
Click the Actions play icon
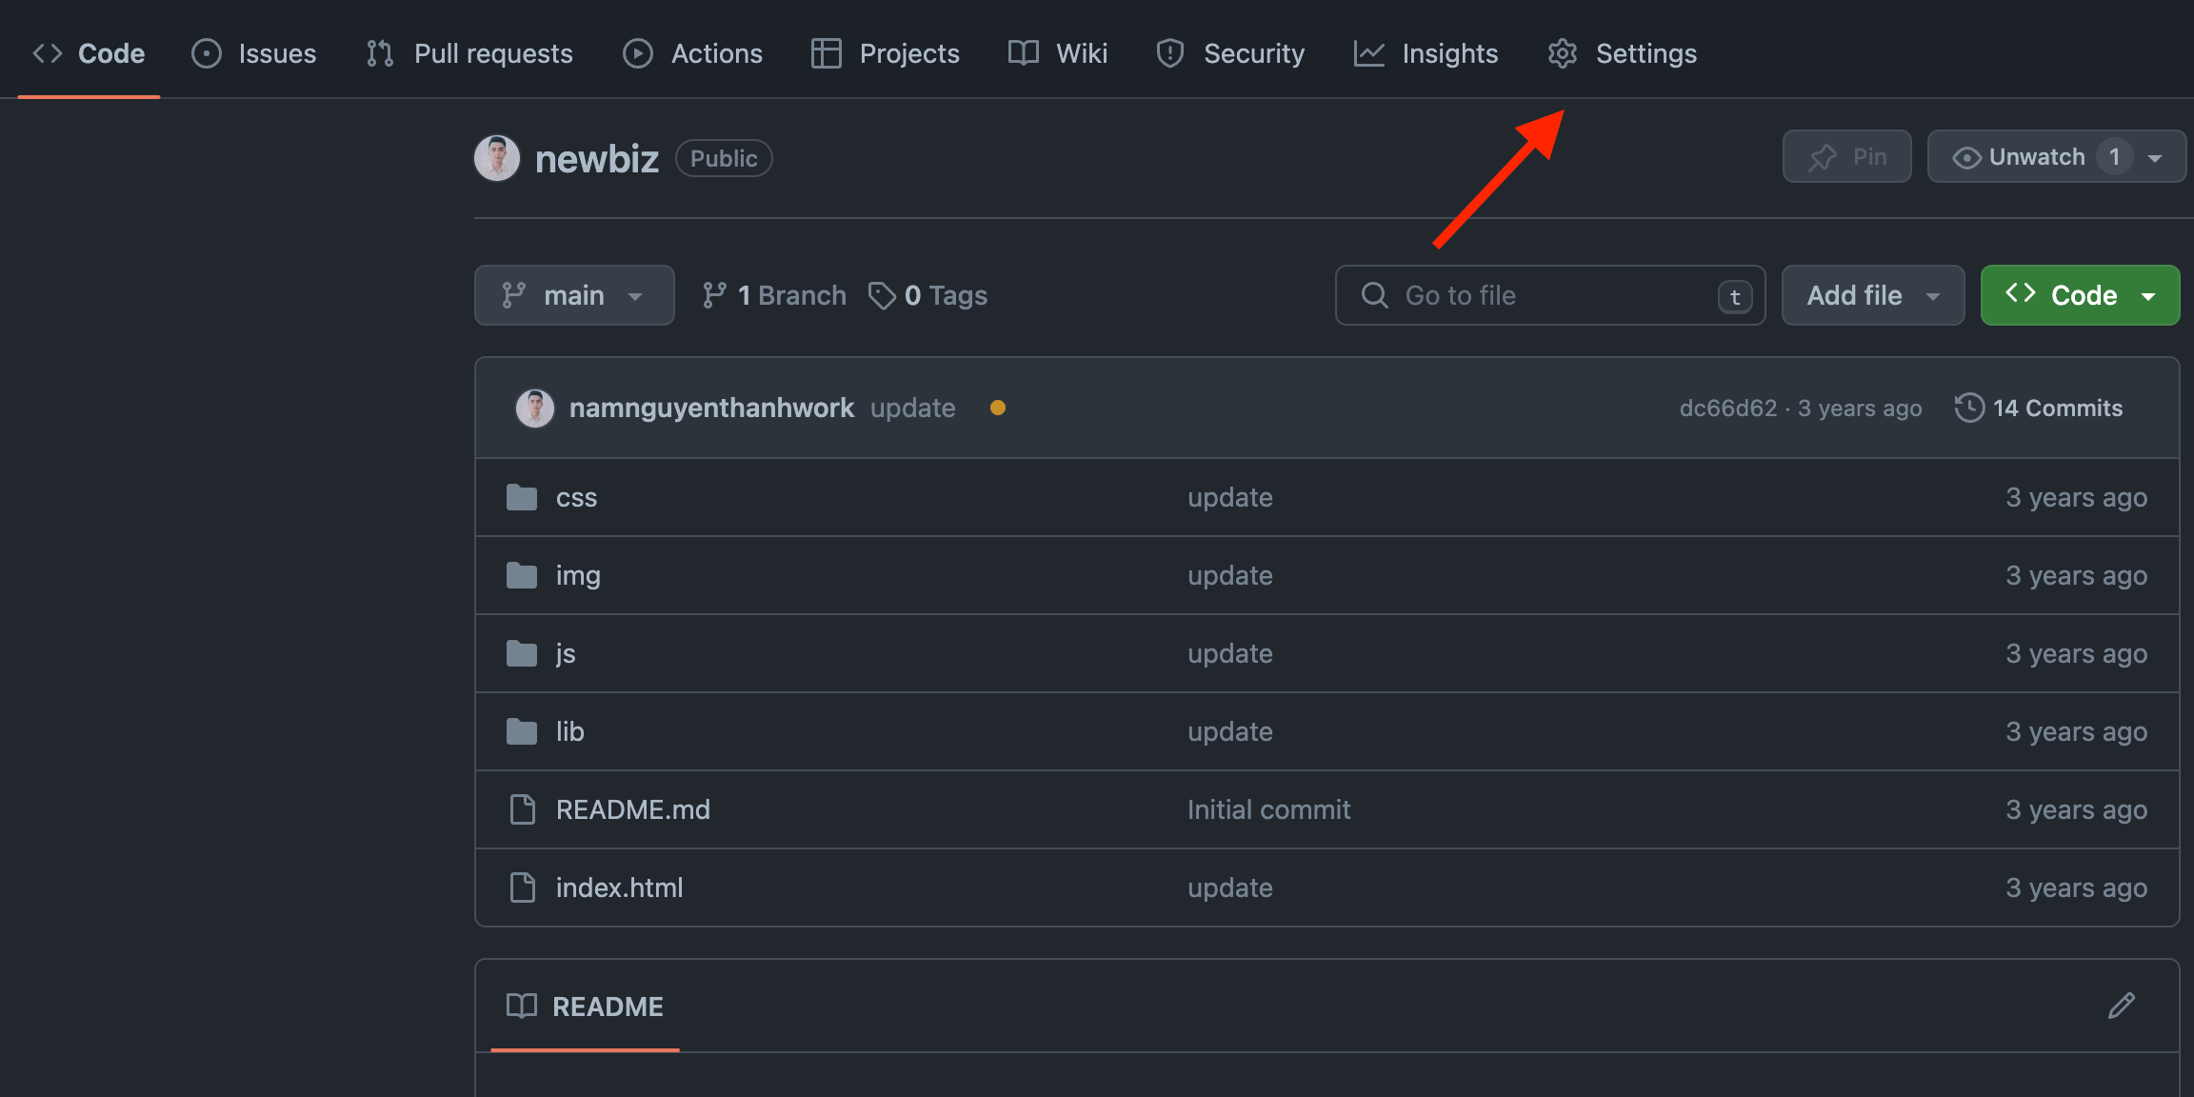(638, 53)
